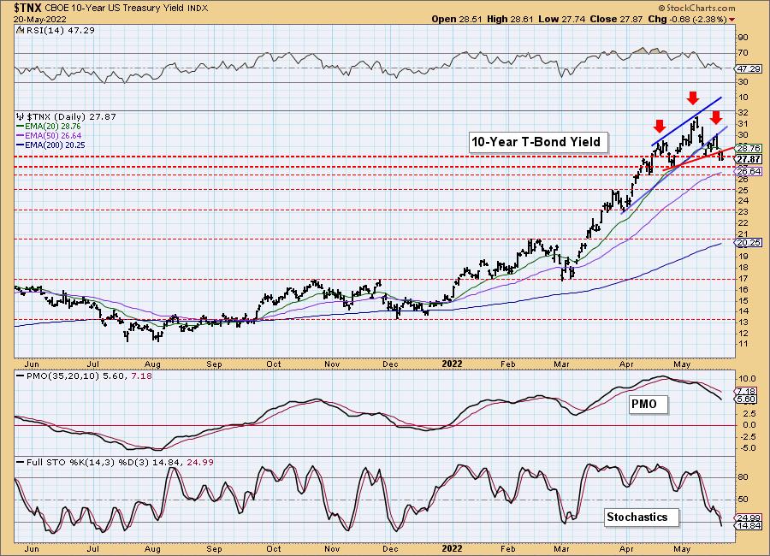Viewport: 770px width, 556px height.
Task: Select the PMO(35,20,10) 5.60, 7.18 legend
Action: [84, 376]
